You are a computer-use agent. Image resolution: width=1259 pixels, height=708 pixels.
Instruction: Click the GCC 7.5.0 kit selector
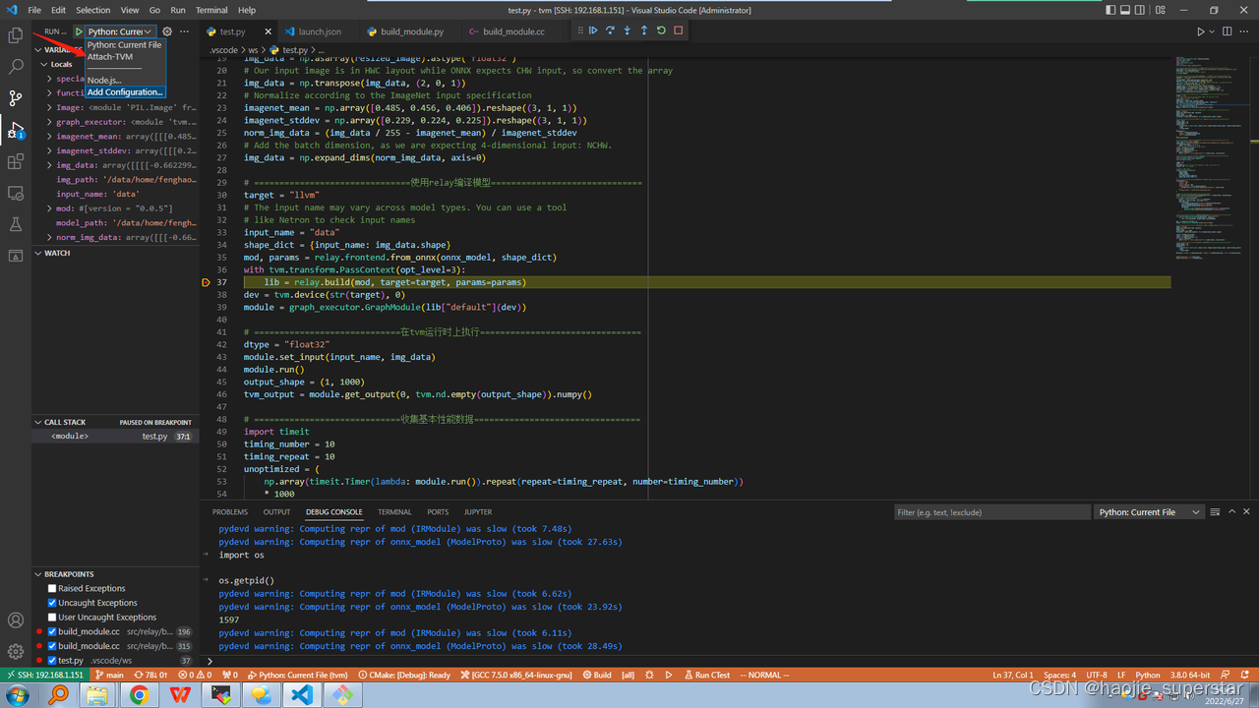515,676
